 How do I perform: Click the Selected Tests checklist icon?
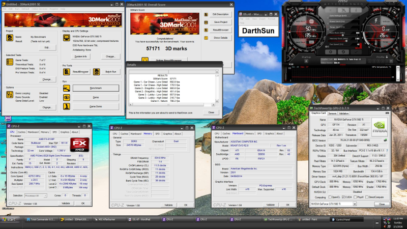click(10, 62)
